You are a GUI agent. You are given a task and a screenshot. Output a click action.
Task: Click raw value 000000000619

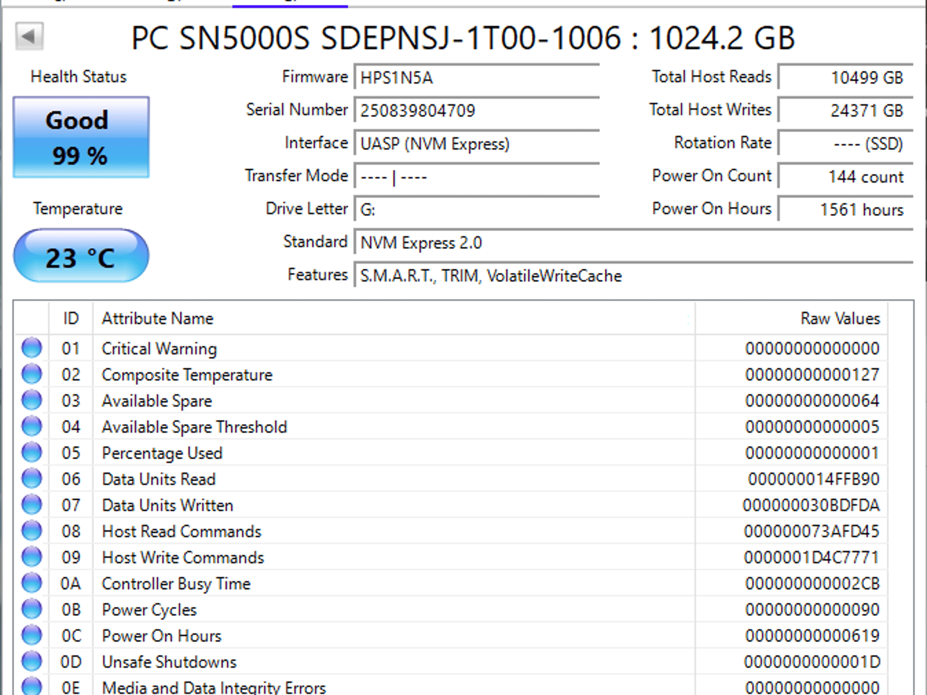pyautogui.click(x=812, y=636)
